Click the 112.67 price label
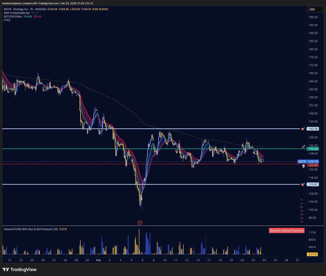Screen dimensions: 326x276 point(313,184)
